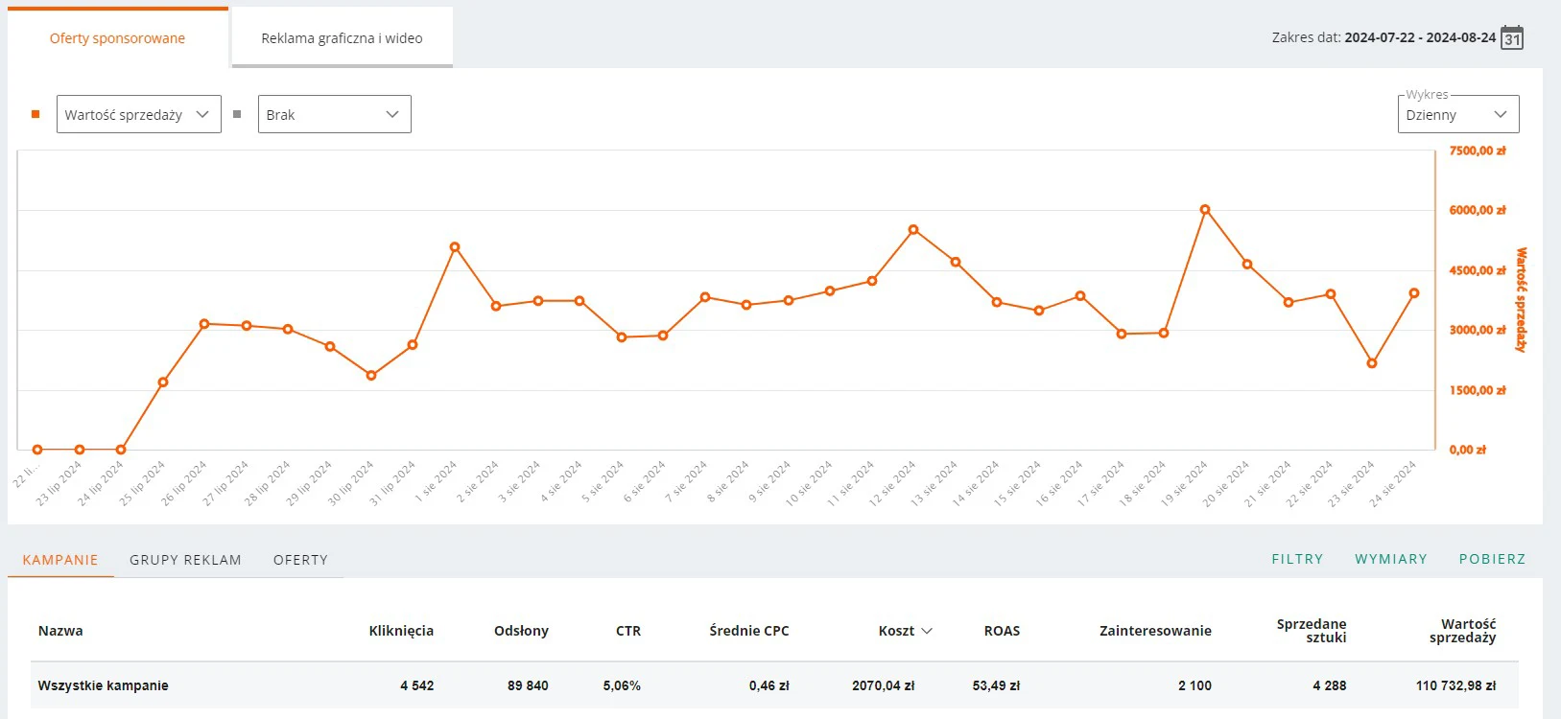Click the Wymiary button
The height and width of the screenshot is (719, 1561).
[1390, 559]
